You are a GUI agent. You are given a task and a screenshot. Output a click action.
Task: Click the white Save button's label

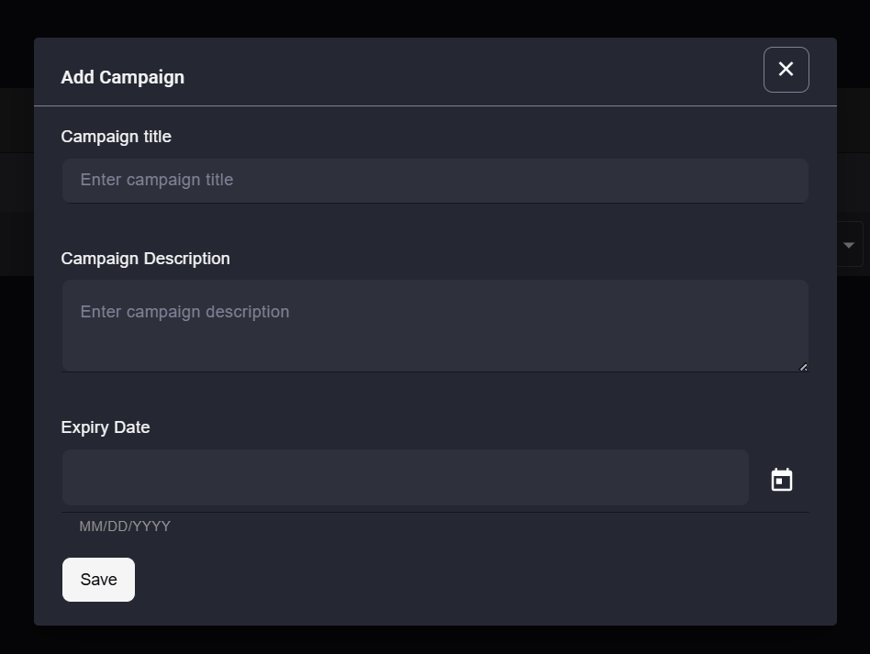tap(98, 580)
